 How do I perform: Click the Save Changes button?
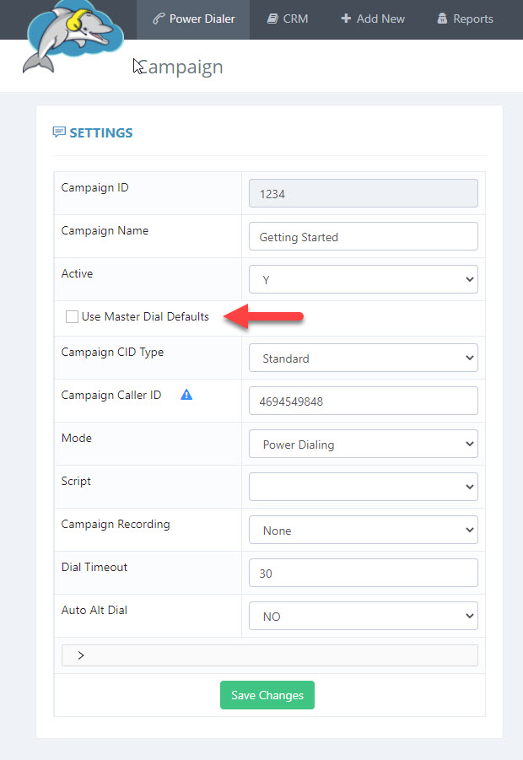(267, 695)
